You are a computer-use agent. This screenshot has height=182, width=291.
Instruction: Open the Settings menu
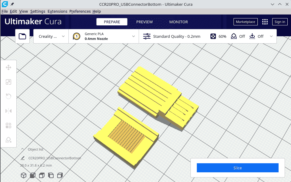click(x=38, y=11)
